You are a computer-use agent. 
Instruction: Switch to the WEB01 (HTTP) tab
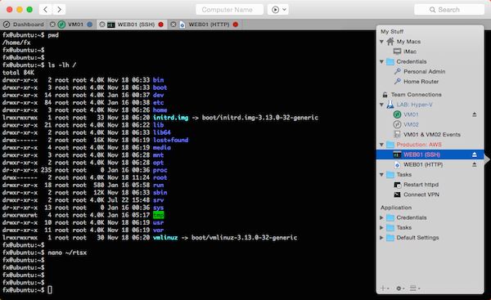209,25
